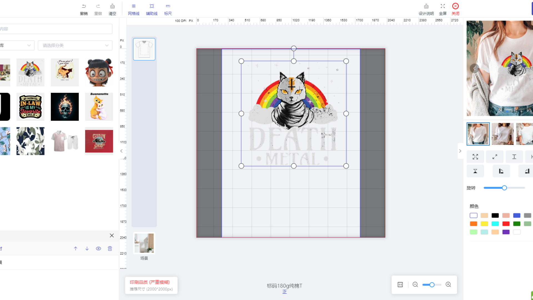Move layer up with arrow icon
Viewport: 533px width, 300px height.
[x=76, y=249]
